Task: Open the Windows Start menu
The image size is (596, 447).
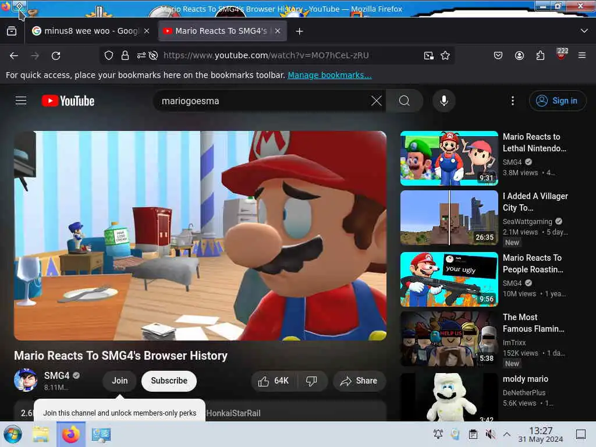Action: click(x=13, y=434)
